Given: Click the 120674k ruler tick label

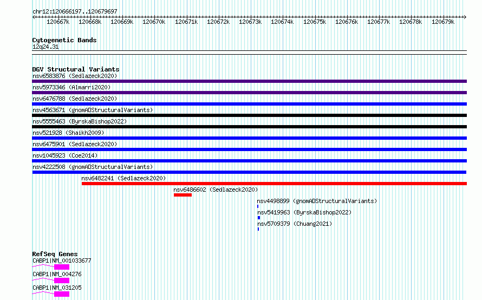Looking at the screenshot, I should click(282, 22).
